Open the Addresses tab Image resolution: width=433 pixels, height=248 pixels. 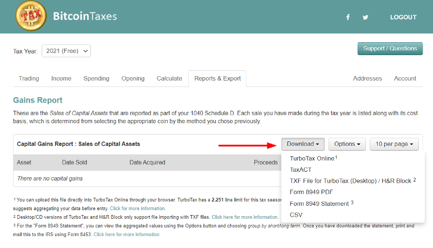click(368, 78)
